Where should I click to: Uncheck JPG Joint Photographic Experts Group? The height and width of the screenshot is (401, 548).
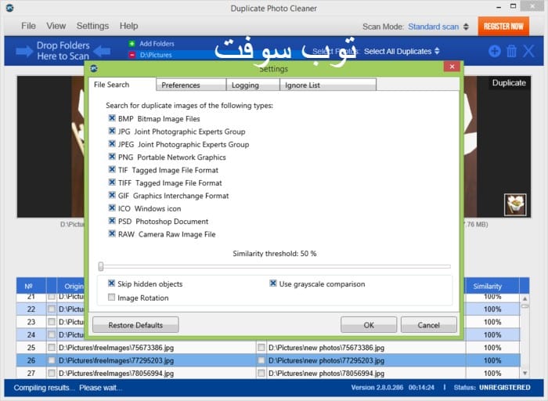112,131
